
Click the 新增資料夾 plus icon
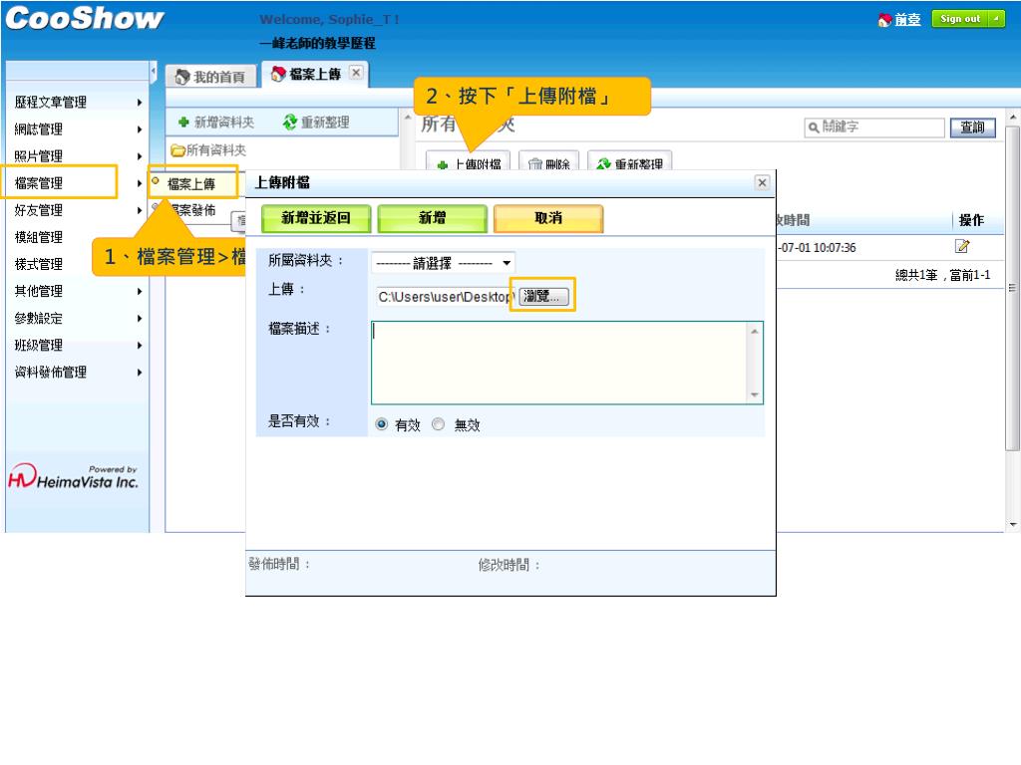click(183, 123)
